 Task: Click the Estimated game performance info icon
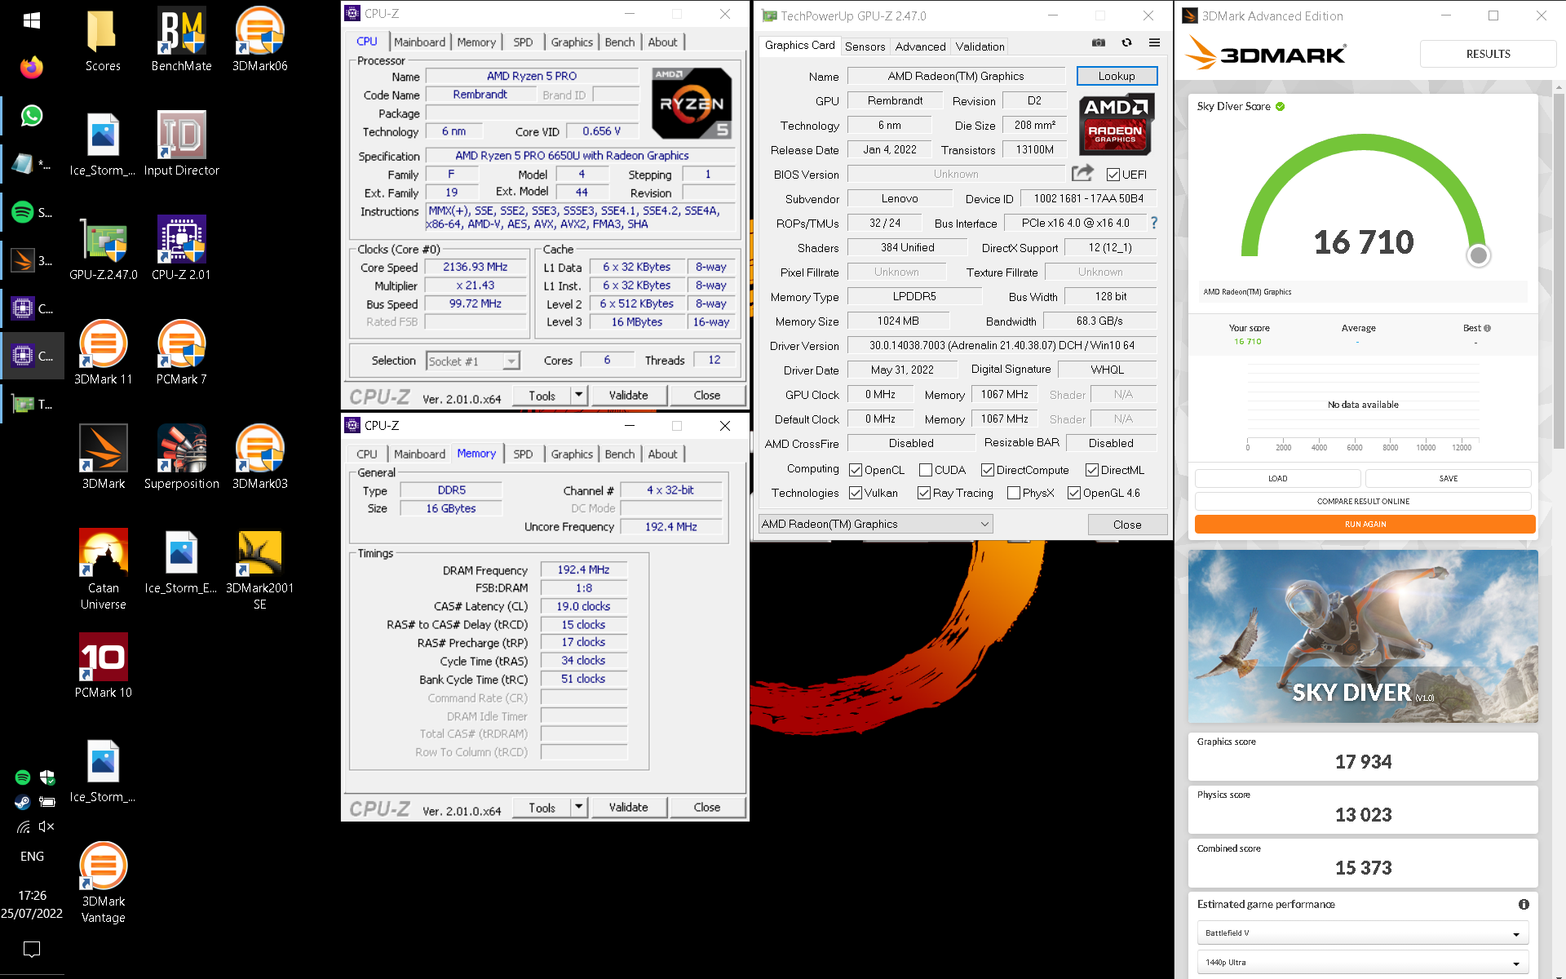click(x=1524, y=904)
